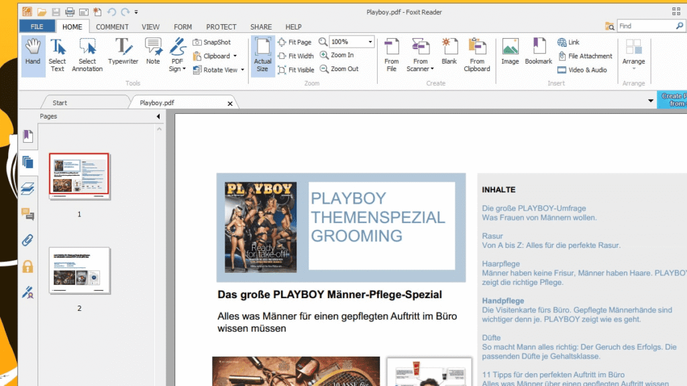Create PDF From Clipboard
Screen dimensions: 687x386
click(477, 55)
